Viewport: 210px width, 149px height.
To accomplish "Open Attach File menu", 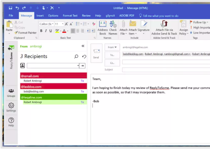I will [123, 28].
